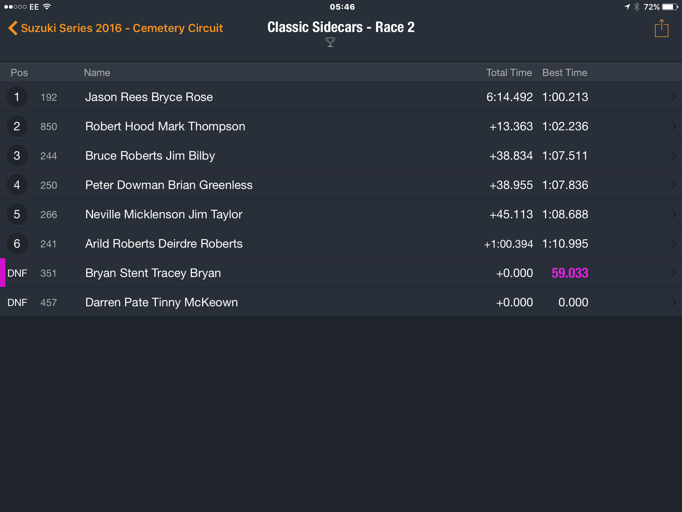The width and height of the screenshot is (682, 512).
Task: Tap the Bluetooth icon in status bar
Action: 637,7
